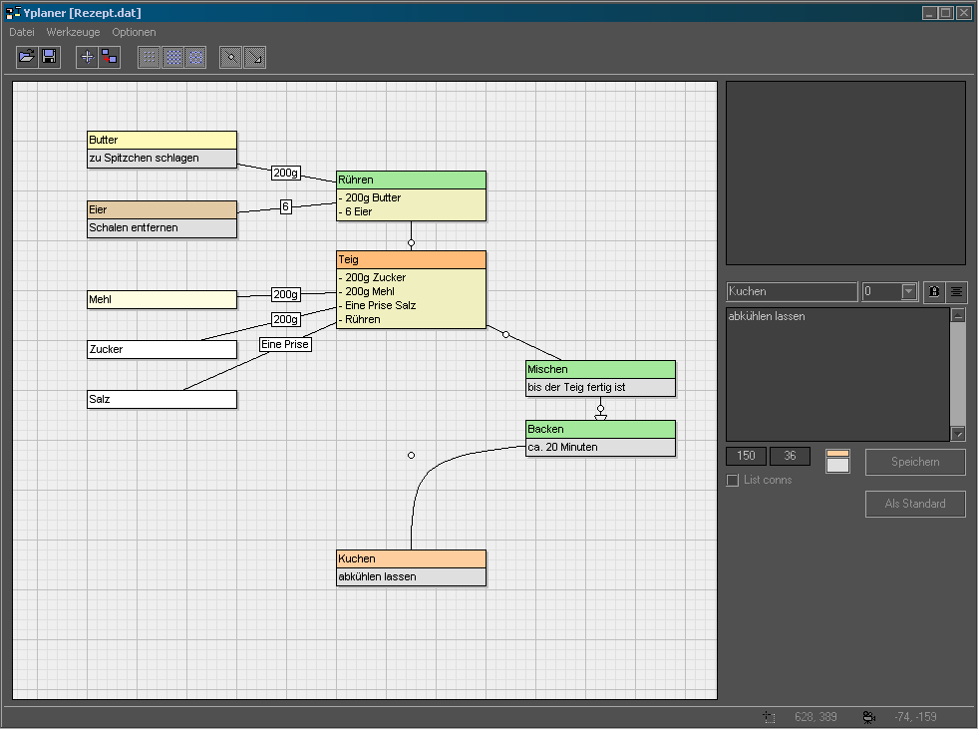Open the Werkzeuge menu
Image resolution: width=978 pixels, height=729 pixels.
(73, 32)
